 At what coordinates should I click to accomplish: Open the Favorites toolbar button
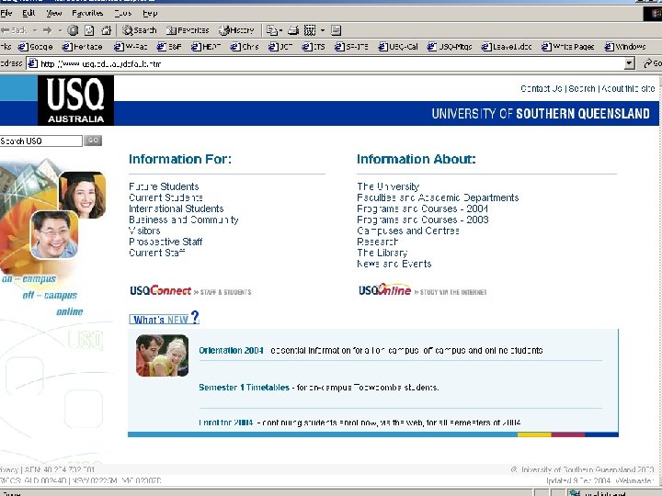click(188, 30)
